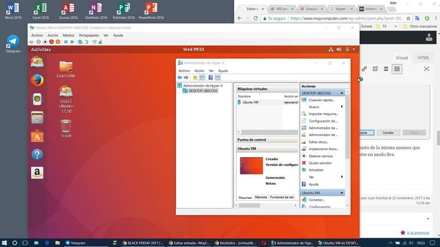The height and width of the screenshot is (247, 440).
Task: Click Conectar under Ubuntu VM actions
Action: [317, 200]
